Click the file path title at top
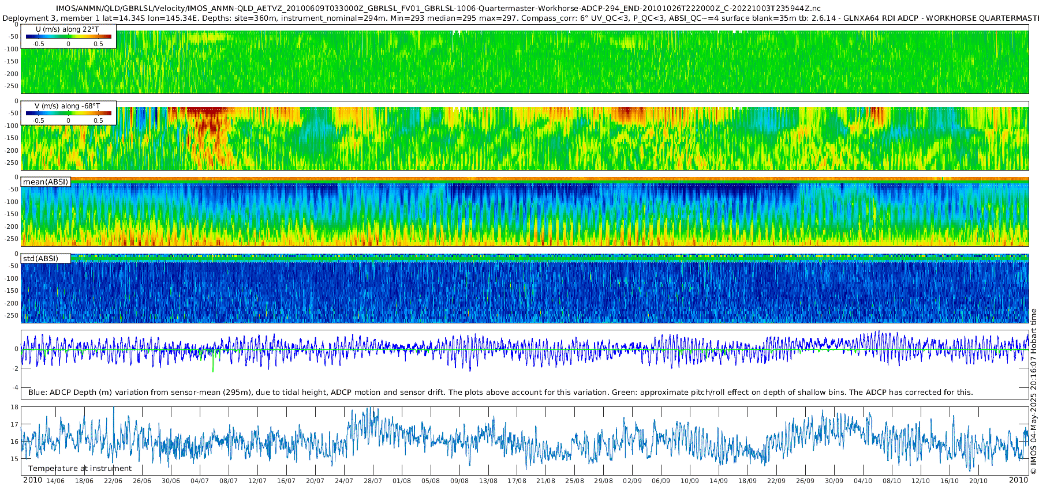This screenshot has width=1039, height=490. pyautogui.click(x=438, y=9)
